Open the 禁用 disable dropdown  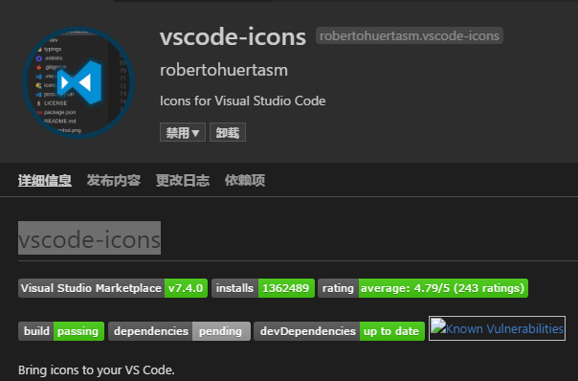pos(183,132)
